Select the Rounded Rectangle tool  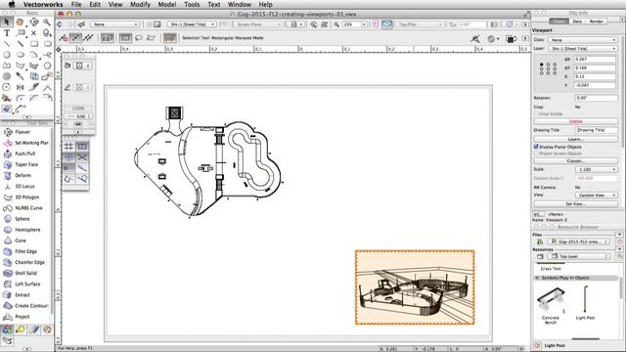click(x=47, y=43)
